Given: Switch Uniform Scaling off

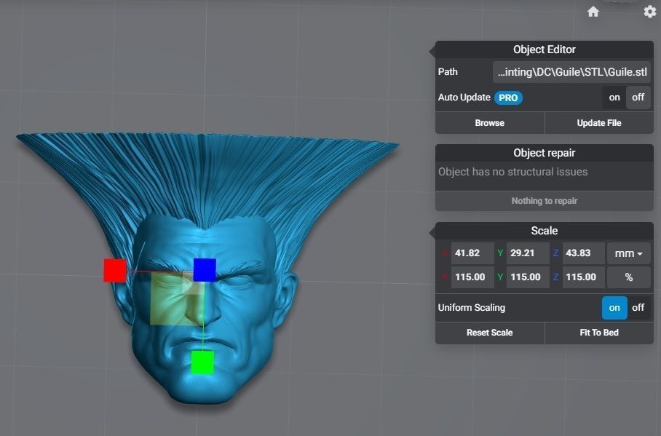Looking at the screenshot, I should click(638, 308).
